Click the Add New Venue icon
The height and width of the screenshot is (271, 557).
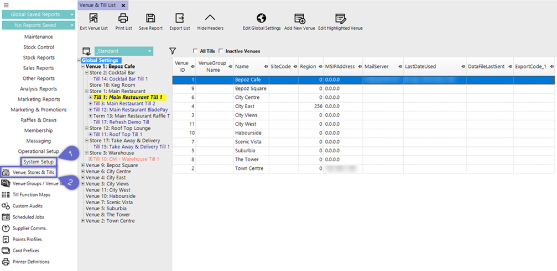299,18
